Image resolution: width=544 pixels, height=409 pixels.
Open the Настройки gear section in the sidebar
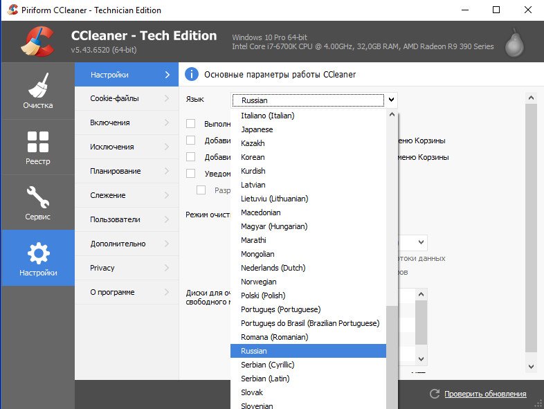point(38,258)
